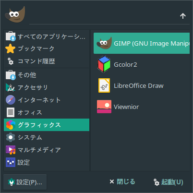The width and height of the screenshot is (193, 193).
Task: Click the その他 category icon
Action: click(x=11, y=75)
